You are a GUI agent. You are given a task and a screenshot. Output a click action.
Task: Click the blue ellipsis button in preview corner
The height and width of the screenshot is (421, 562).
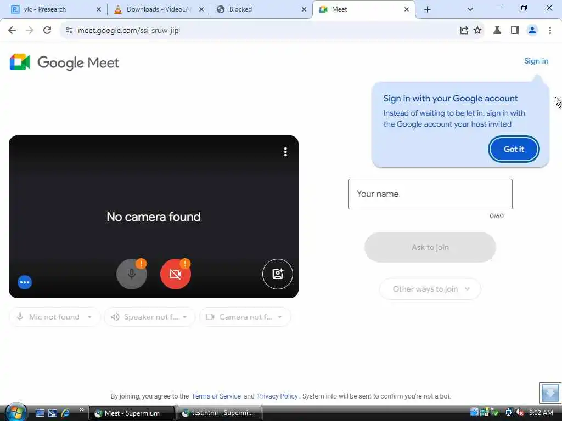[x=25, y=282]
